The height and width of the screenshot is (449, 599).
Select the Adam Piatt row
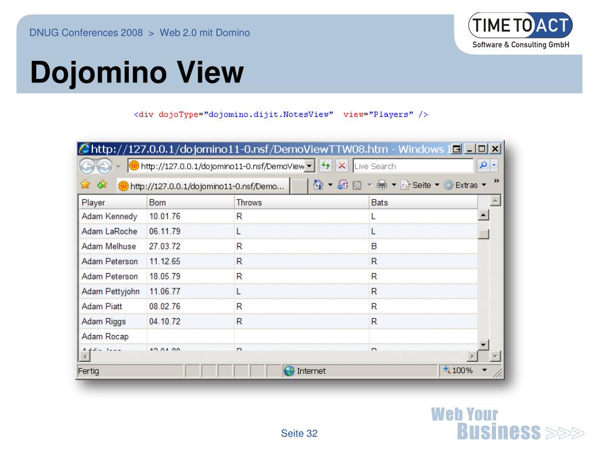pyautogui.click(x=278, y=306)
